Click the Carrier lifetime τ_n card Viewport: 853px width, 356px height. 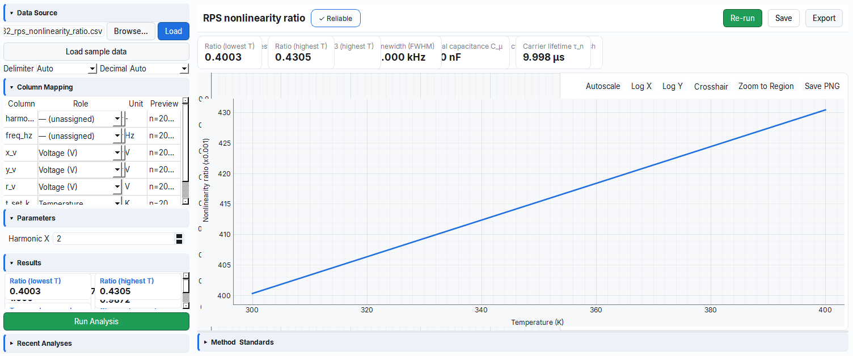click(x=553, y=52)
